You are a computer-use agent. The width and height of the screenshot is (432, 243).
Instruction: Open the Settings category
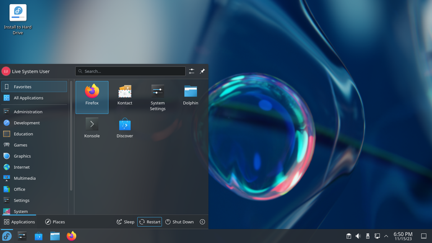[34, 200]
